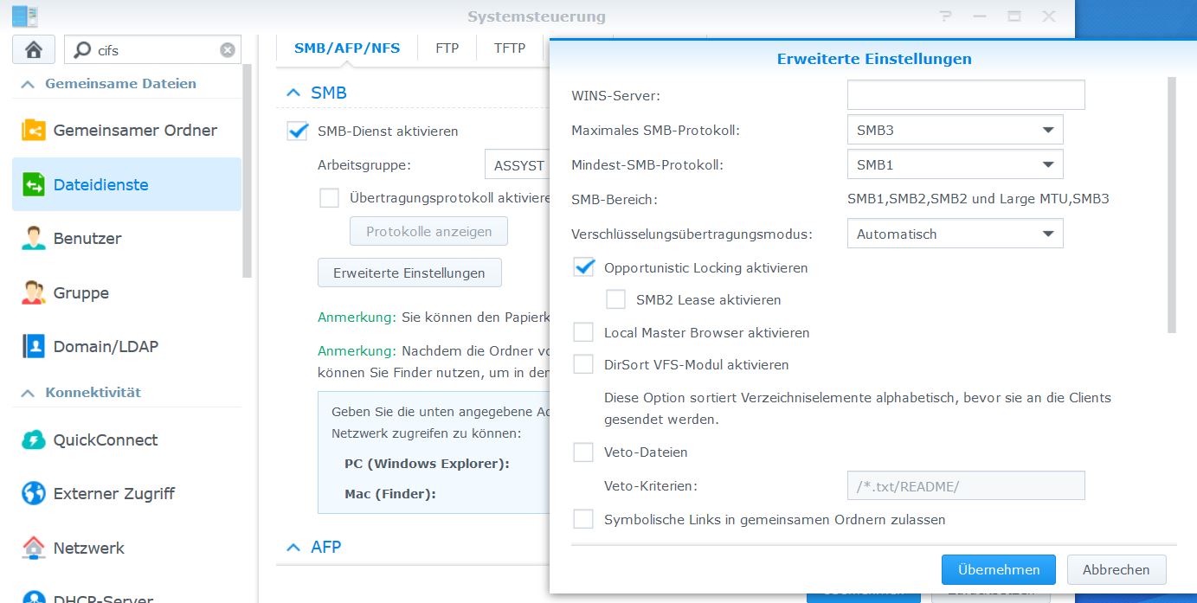
Task: Click Abbrechen in Erweiterte Einstellungen
Action: (x=1117, y=569)
